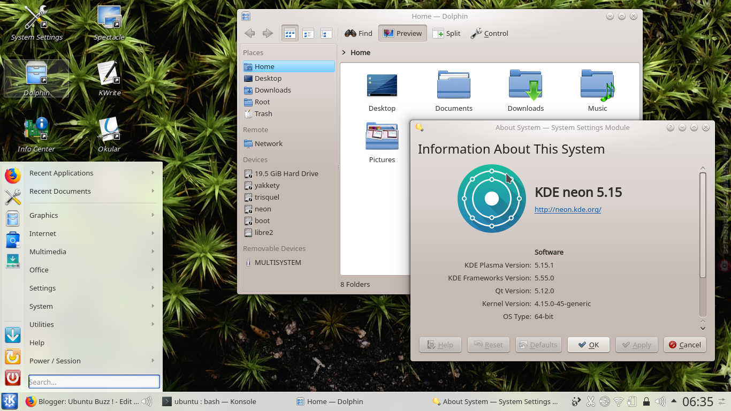
Task: Toggle Split view in Dolphin
Action: pos(446,33)
